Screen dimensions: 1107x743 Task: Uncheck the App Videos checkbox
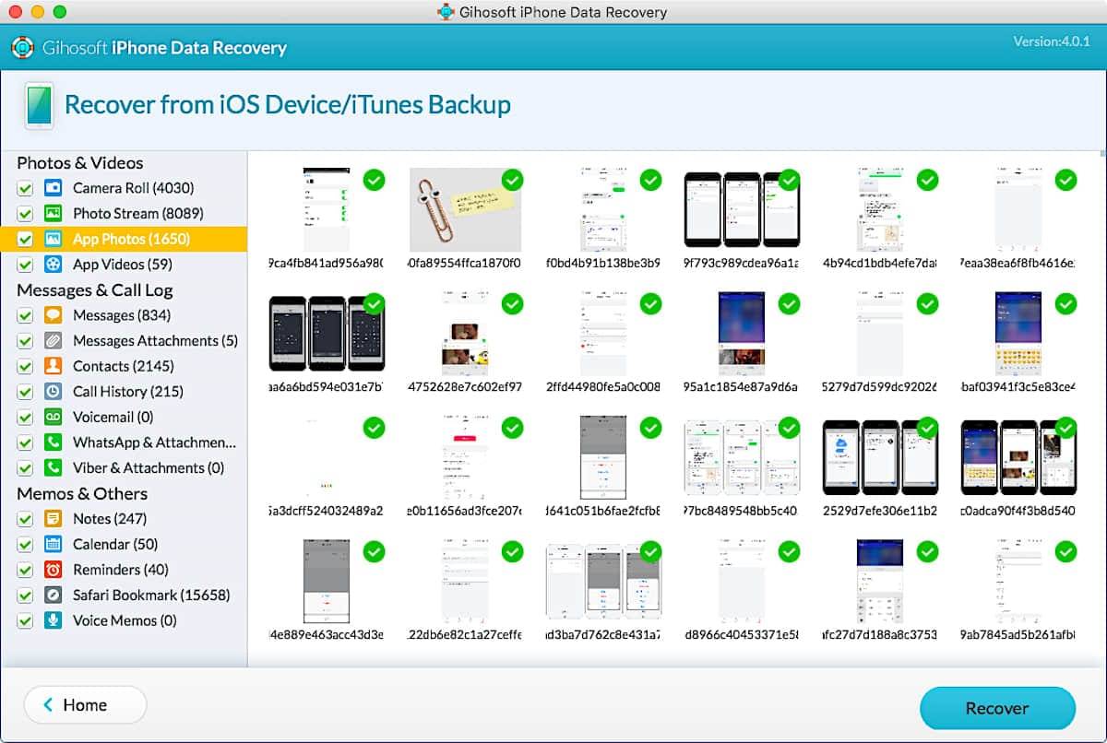(25, 265)
